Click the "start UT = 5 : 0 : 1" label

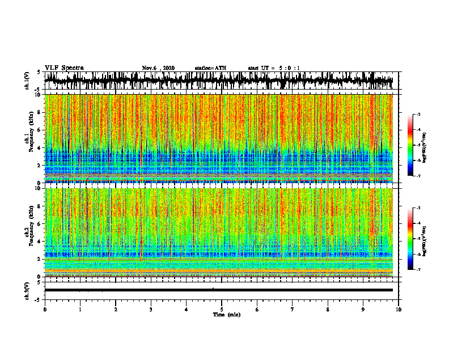point(274,68)
